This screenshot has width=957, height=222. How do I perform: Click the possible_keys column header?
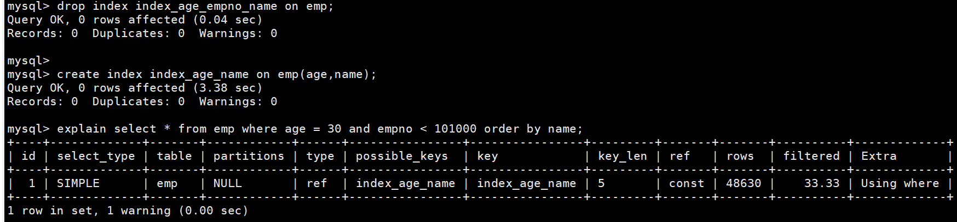(x=401, y=157)
